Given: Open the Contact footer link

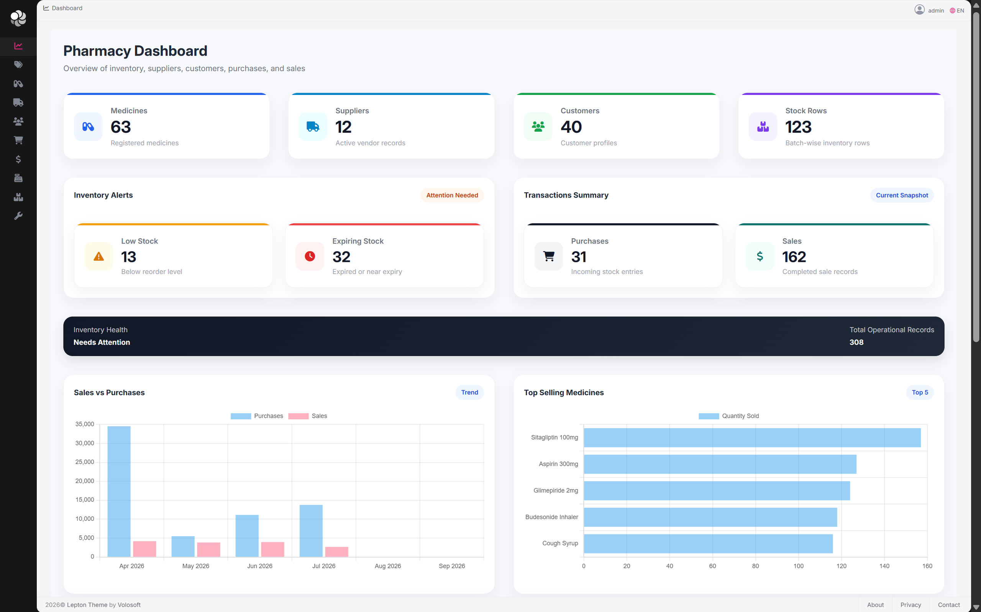Looking at the screenshot, I should click(x=948, y=605).
